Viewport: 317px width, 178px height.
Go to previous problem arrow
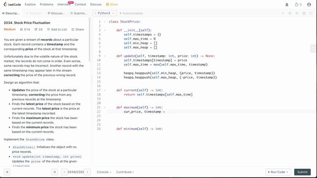64,172
